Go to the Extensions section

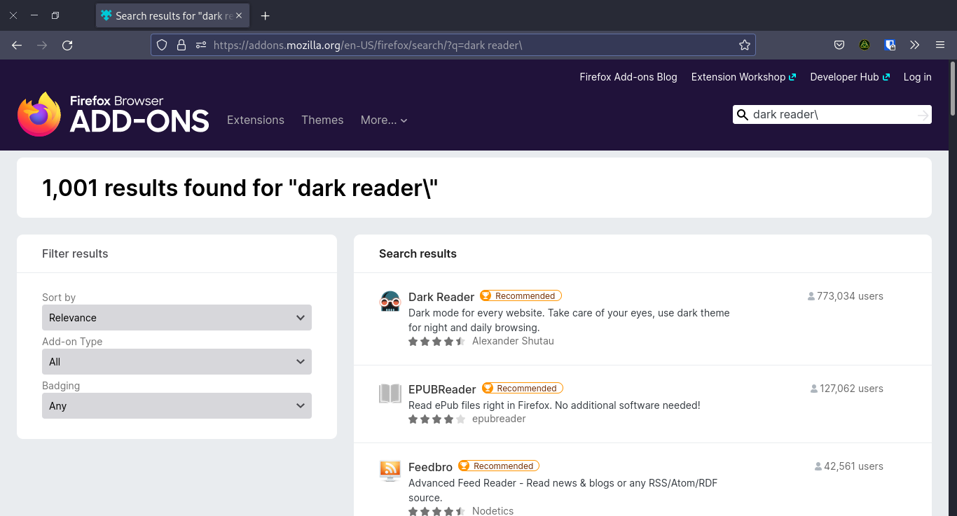pos(256,120)
